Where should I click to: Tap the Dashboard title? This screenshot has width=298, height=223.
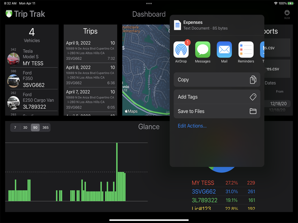(x=149, y=14)
